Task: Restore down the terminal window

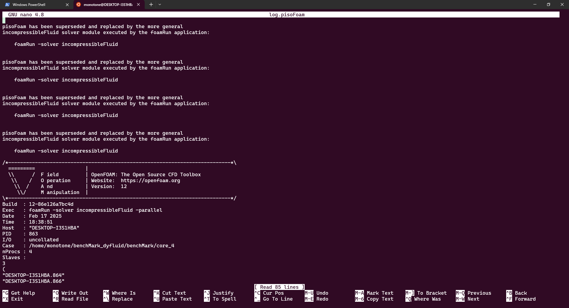Action: point(549,4)
